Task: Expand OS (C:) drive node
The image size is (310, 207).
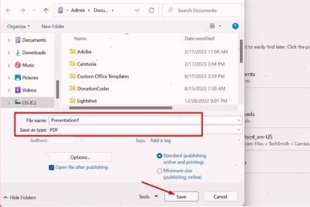Action: [9, 103]
